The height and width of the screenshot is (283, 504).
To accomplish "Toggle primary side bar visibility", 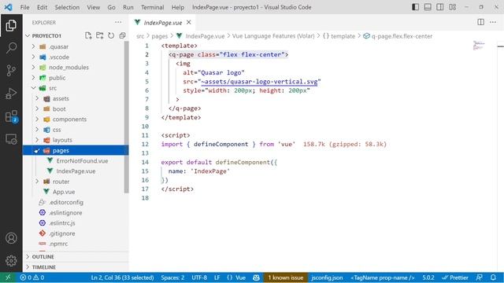I will point(415,7).
